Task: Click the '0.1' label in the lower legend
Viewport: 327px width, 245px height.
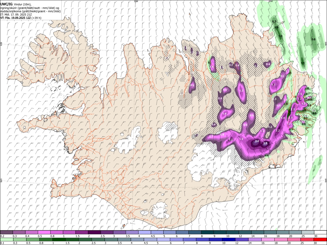Action: point(2,243)
